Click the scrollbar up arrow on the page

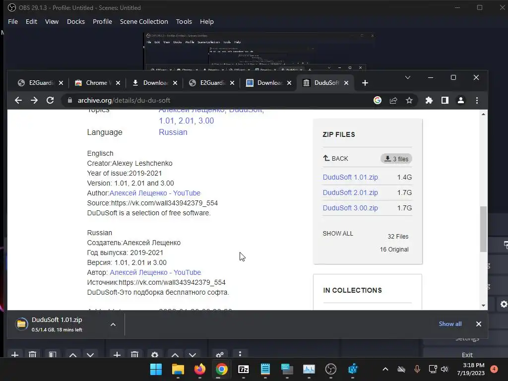click(483, 114)
